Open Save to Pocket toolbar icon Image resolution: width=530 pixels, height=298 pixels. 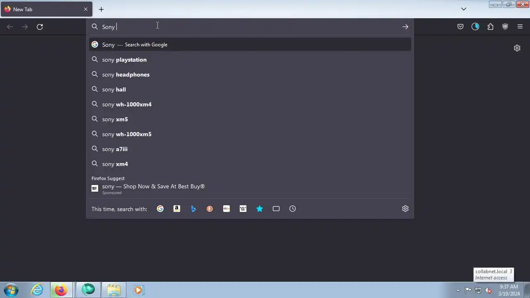click(x=460, y=26)
